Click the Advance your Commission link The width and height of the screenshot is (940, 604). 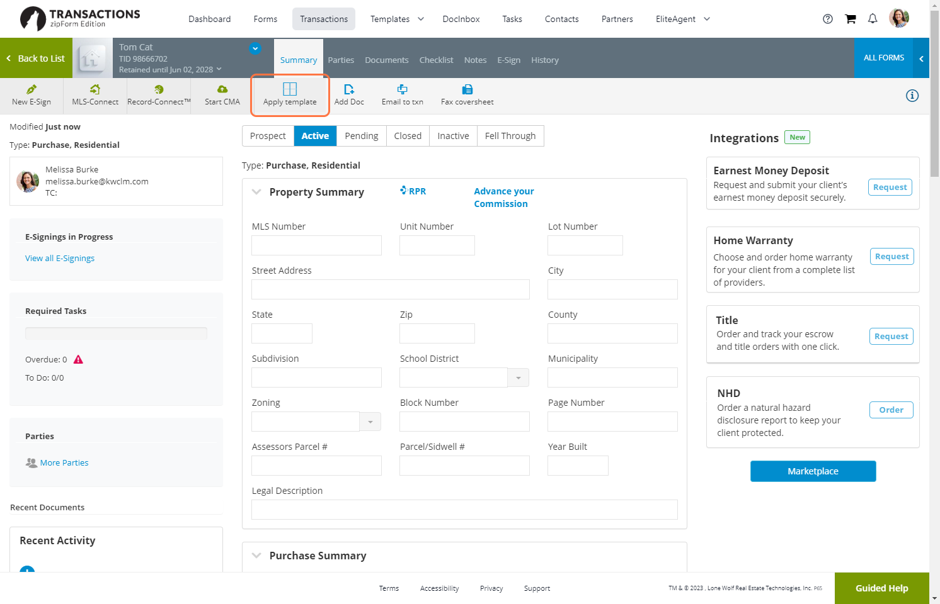tap(504, 198)
